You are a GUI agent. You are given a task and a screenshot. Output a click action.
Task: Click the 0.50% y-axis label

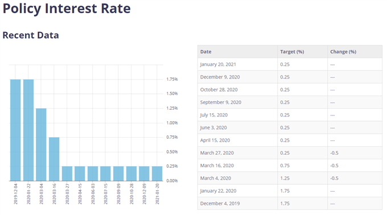172,152
